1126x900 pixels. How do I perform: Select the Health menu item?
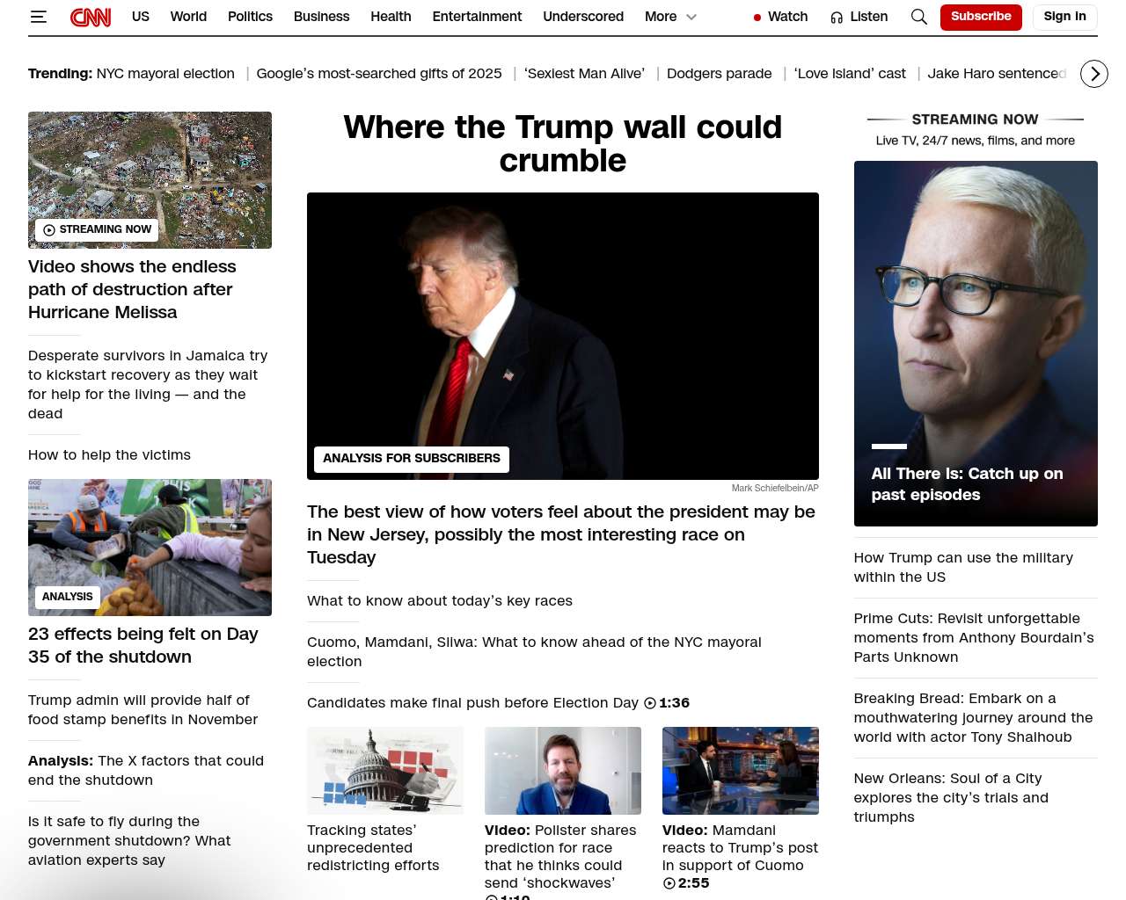[x=391, y=17]
